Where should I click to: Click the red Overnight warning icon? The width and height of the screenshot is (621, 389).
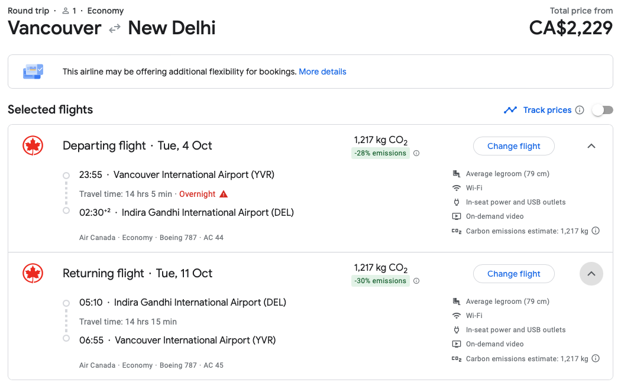(224, 194)
